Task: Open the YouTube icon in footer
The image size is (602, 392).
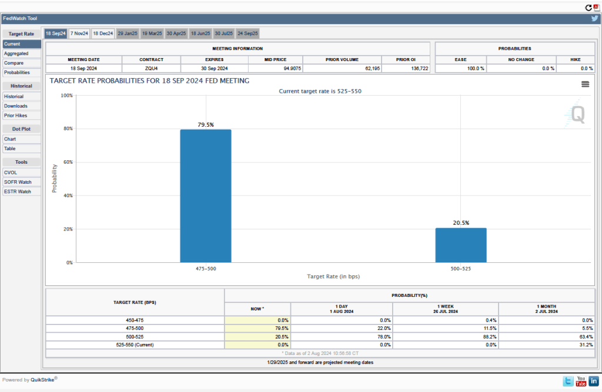Action: (x=581, y=381)
